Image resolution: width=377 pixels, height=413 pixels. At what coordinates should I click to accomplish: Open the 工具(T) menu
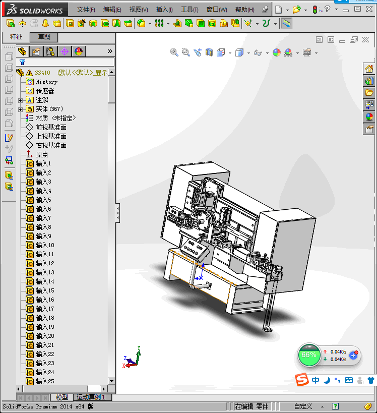190,10
